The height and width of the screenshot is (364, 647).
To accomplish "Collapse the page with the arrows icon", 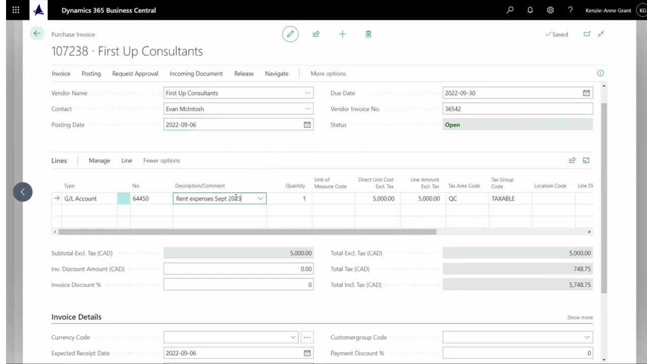I will pos(601,34).
